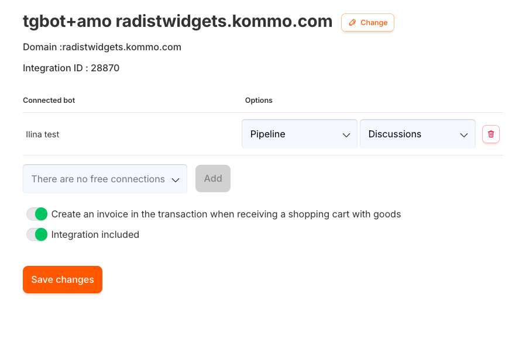This screenshot has width=512, height=343.
Task: Open the Discussions dropdown
Action: (418, 134)
